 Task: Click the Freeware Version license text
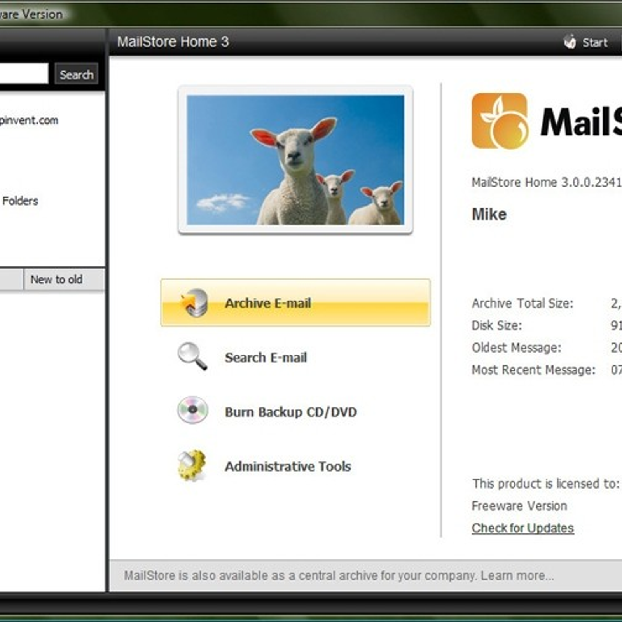[519, 506]
